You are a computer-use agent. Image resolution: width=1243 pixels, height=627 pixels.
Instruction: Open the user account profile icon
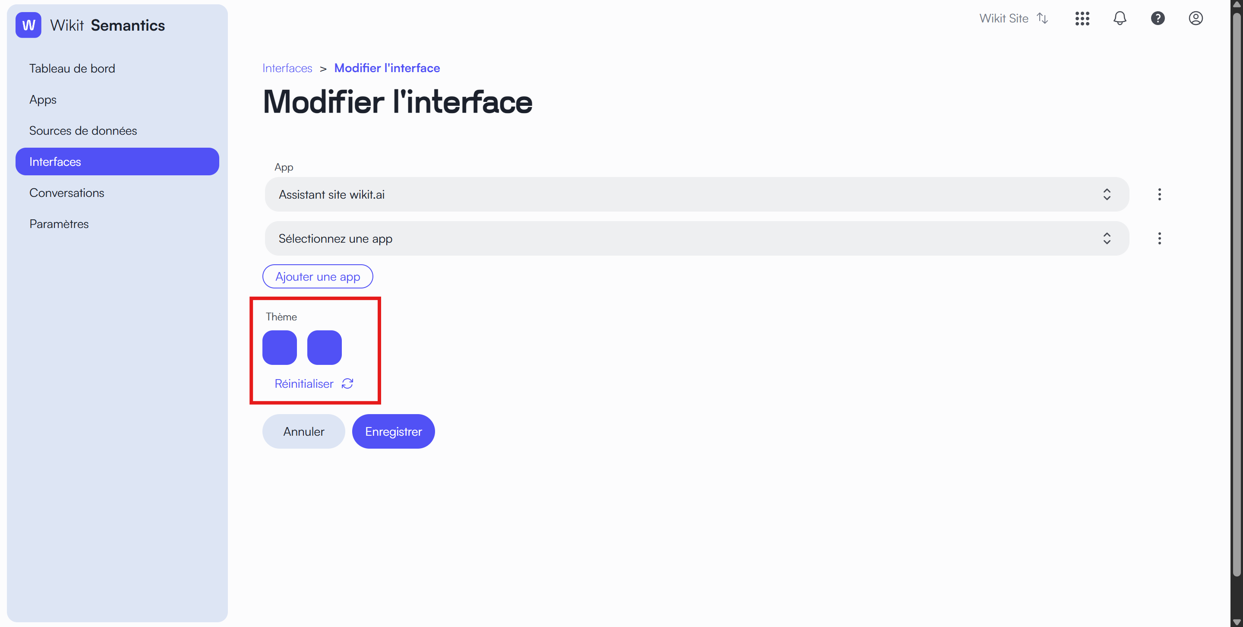(x=1196, y=18)
